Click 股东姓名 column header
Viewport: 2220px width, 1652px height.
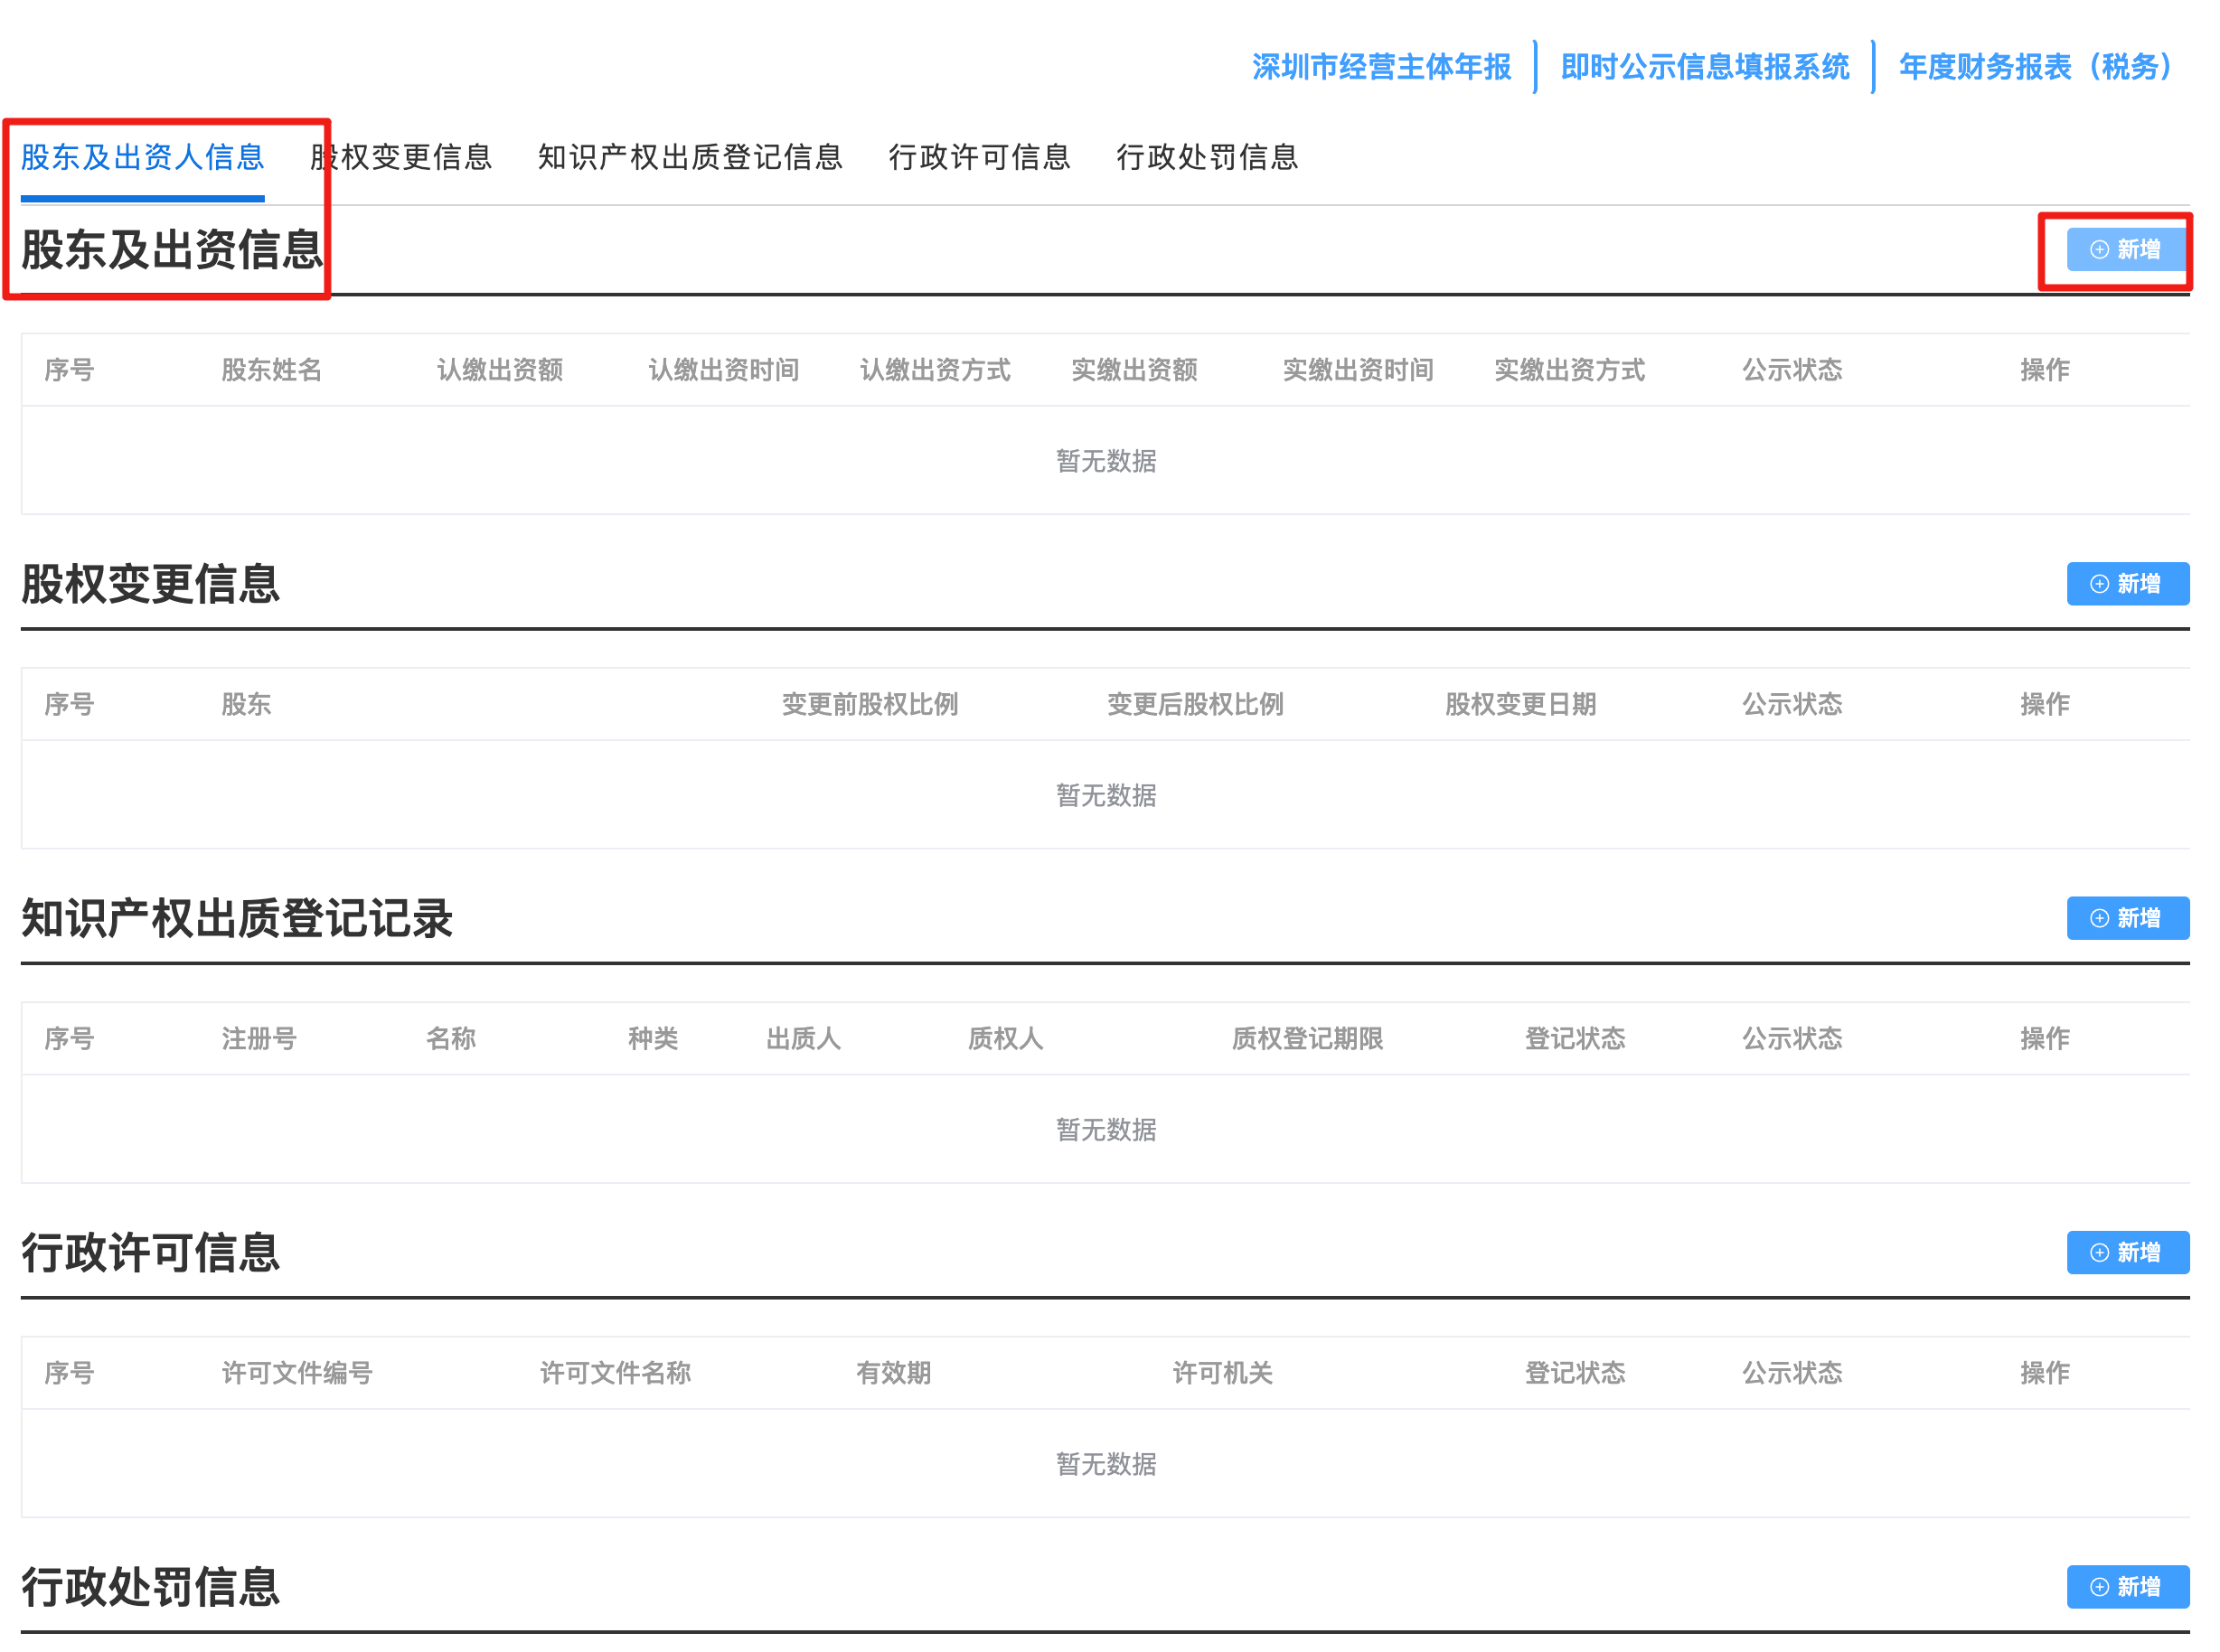pos(271,370)
